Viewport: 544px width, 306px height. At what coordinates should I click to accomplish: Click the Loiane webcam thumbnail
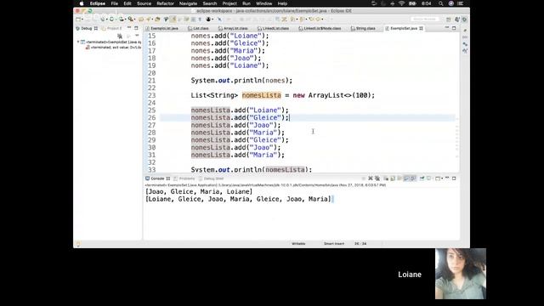[461, 274]
